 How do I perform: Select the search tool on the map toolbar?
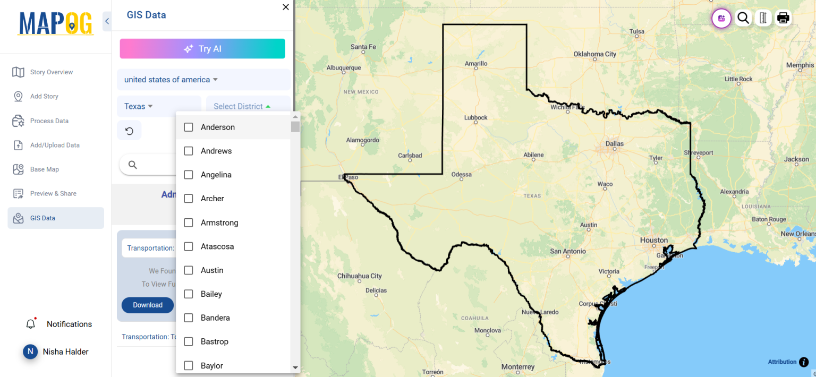743,18
